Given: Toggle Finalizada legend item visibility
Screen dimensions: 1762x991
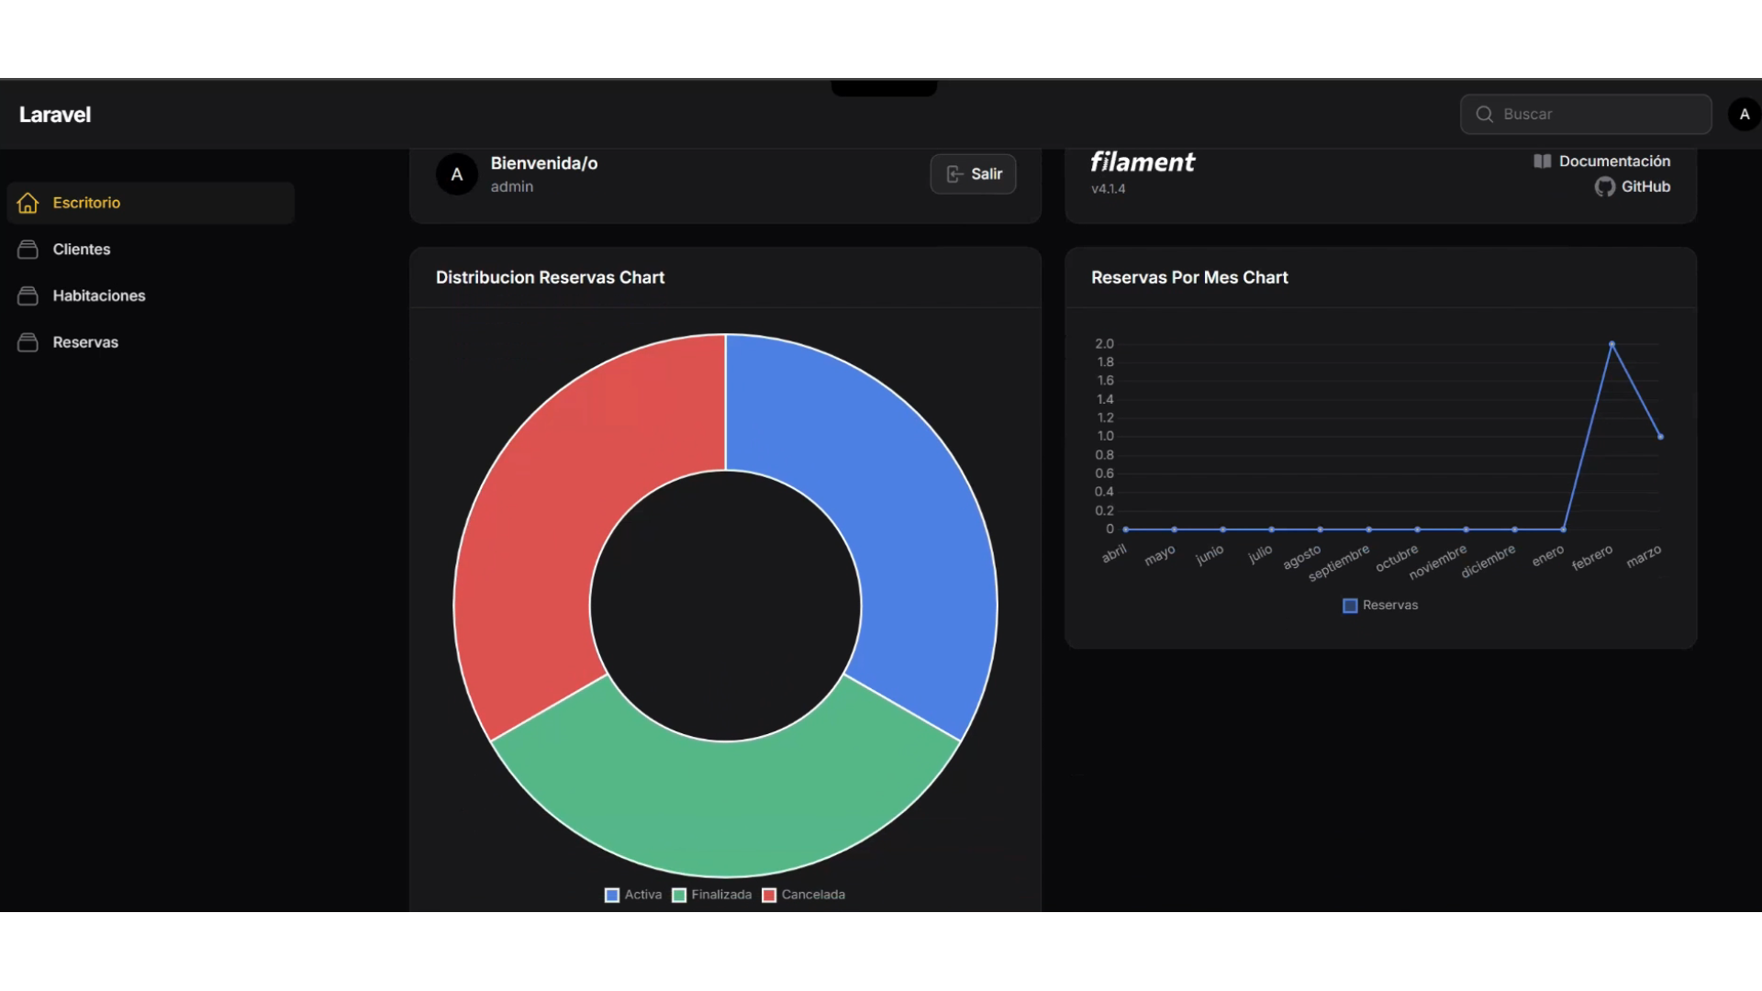Looking at the screenshot, I should (x=712, y=895).
